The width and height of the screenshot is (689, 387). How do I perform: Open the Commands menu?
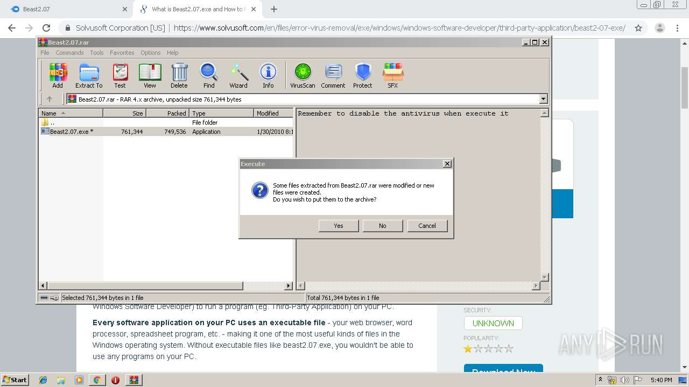click(69, 53)
